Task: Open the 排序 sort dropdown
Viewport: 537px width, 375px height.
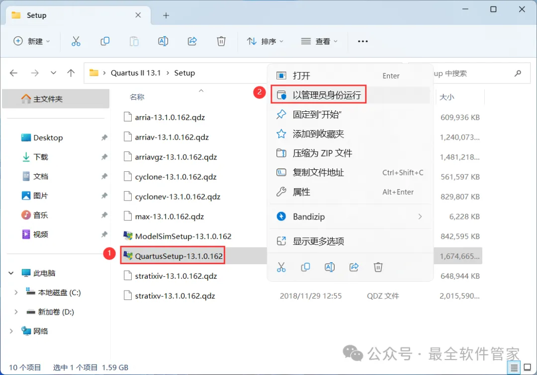Action: [265, 41]
